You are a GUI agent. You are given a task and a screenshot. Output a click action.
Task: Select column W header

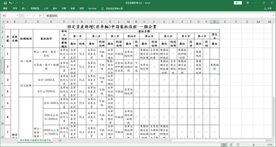tap(214, 22)
